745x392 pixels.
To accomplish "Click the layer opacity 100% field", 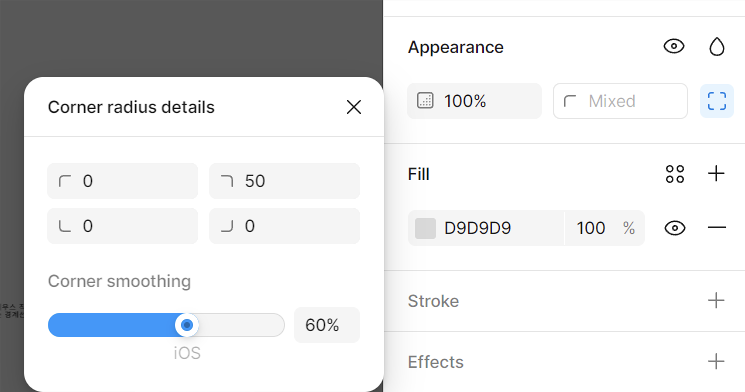I will [x=474, y=101].
